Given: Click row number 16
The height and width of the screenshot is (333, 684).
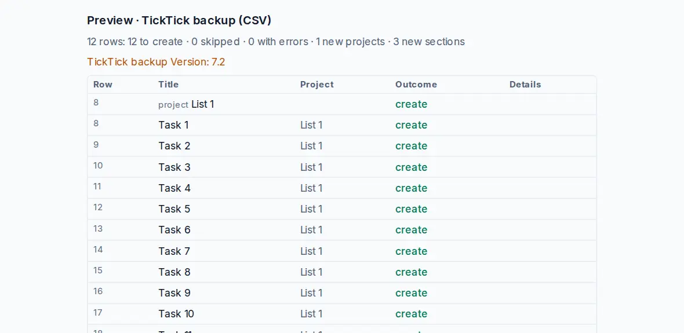Looking at the screenshot, I should click(x=98, y=292).
